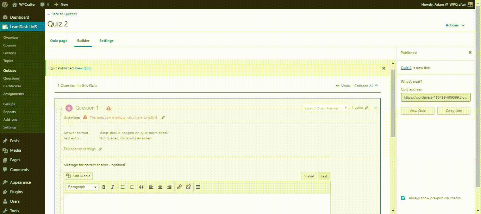This screenshot has height=214, width=481.
Task: Click the View Quiz button
Action: pyautogui.click(x=418, y=111)
